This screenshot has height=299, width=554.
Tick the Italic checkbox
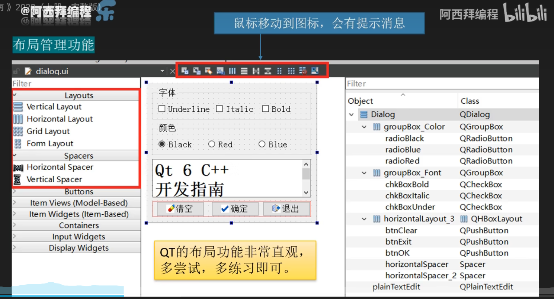click(220, 109)
